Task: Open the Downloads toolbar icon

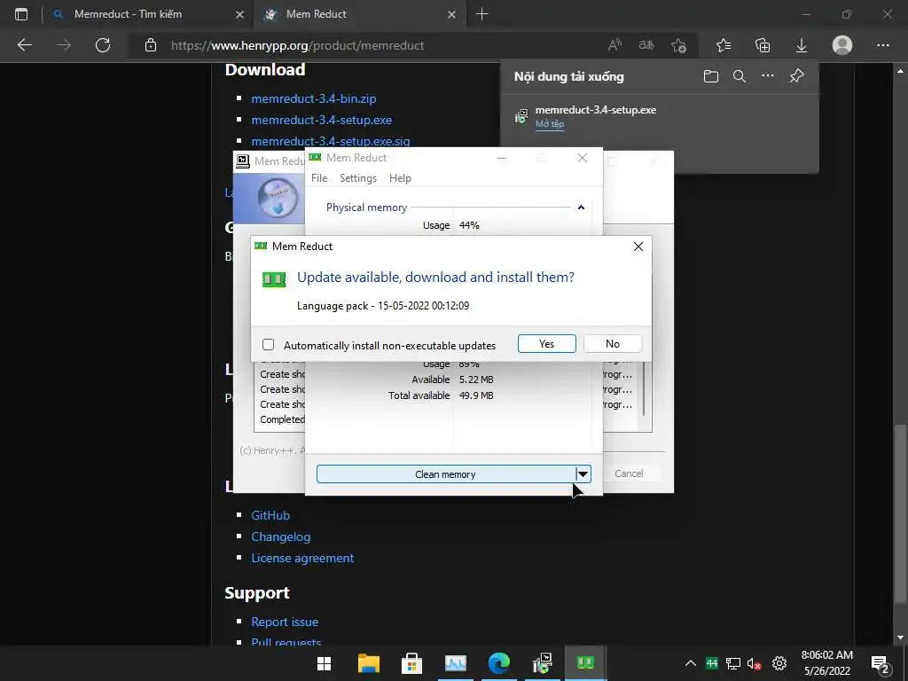Action: coord(802,45)
